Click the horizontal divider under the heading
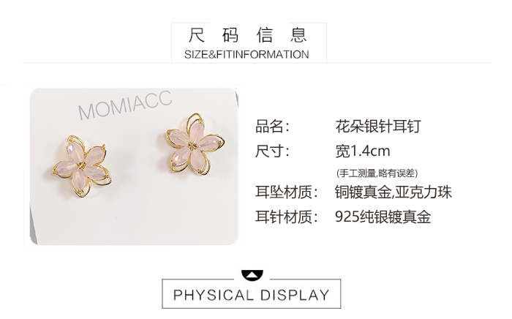The image size is (512, 319). 256,63
